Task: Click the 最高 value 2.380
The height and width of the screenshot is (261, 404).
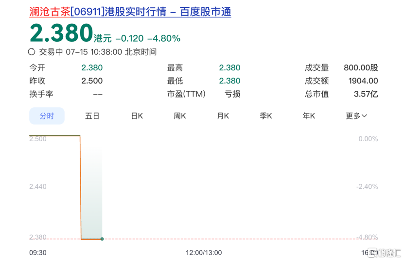Action: coord(229,67)
